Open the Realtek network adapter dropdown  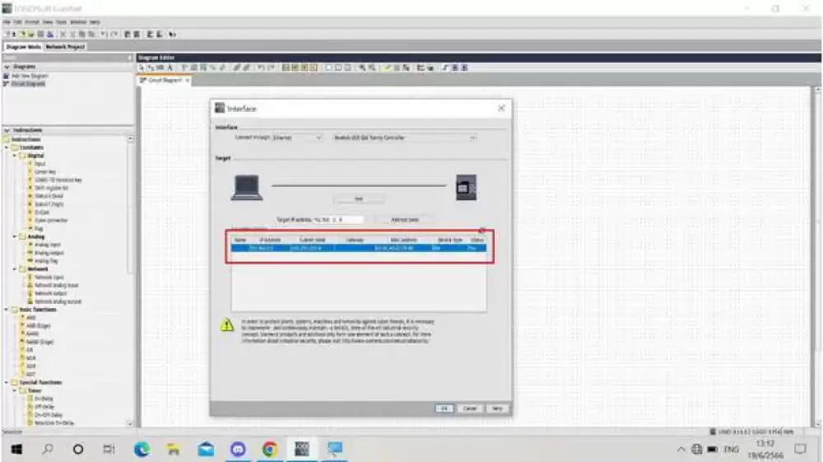(x=405, y=138)
